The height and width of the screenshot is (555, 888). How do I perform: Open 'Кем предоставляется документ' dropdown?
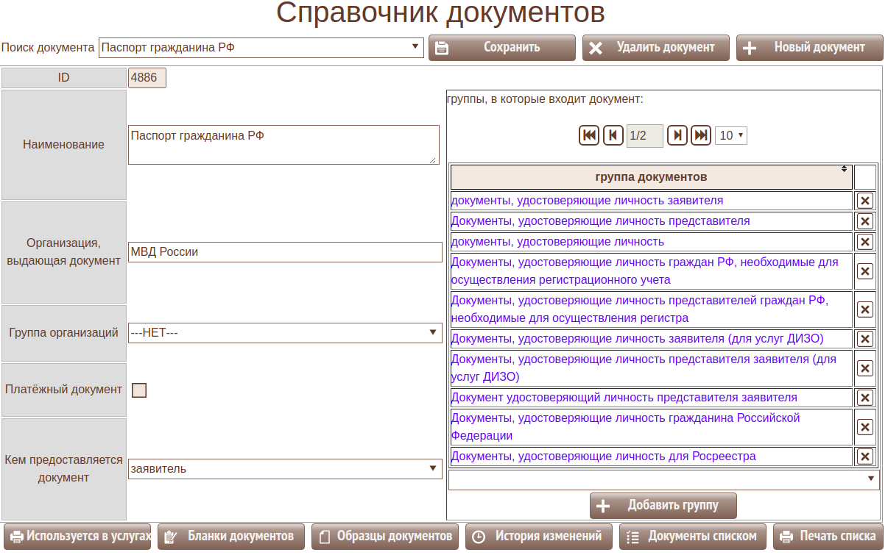tap(285, 469)
